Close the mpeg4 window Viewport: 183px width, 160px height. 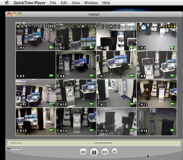click(9, 14)
